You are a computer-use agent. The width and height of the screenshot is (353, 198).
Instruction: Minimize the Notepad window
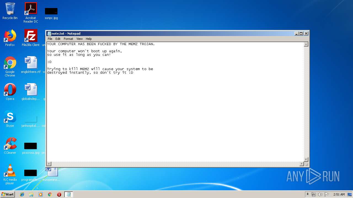coord(296,34)
